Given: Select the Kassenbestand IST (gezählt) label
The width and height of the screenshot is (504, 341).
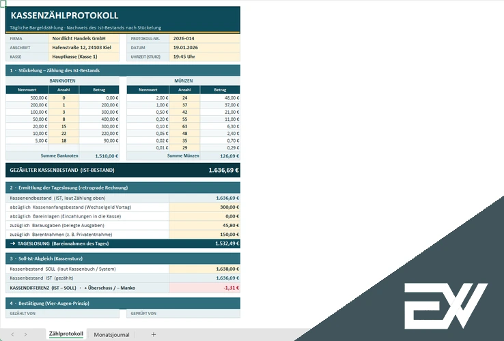Looking at the screenshot, I should 42,278.
